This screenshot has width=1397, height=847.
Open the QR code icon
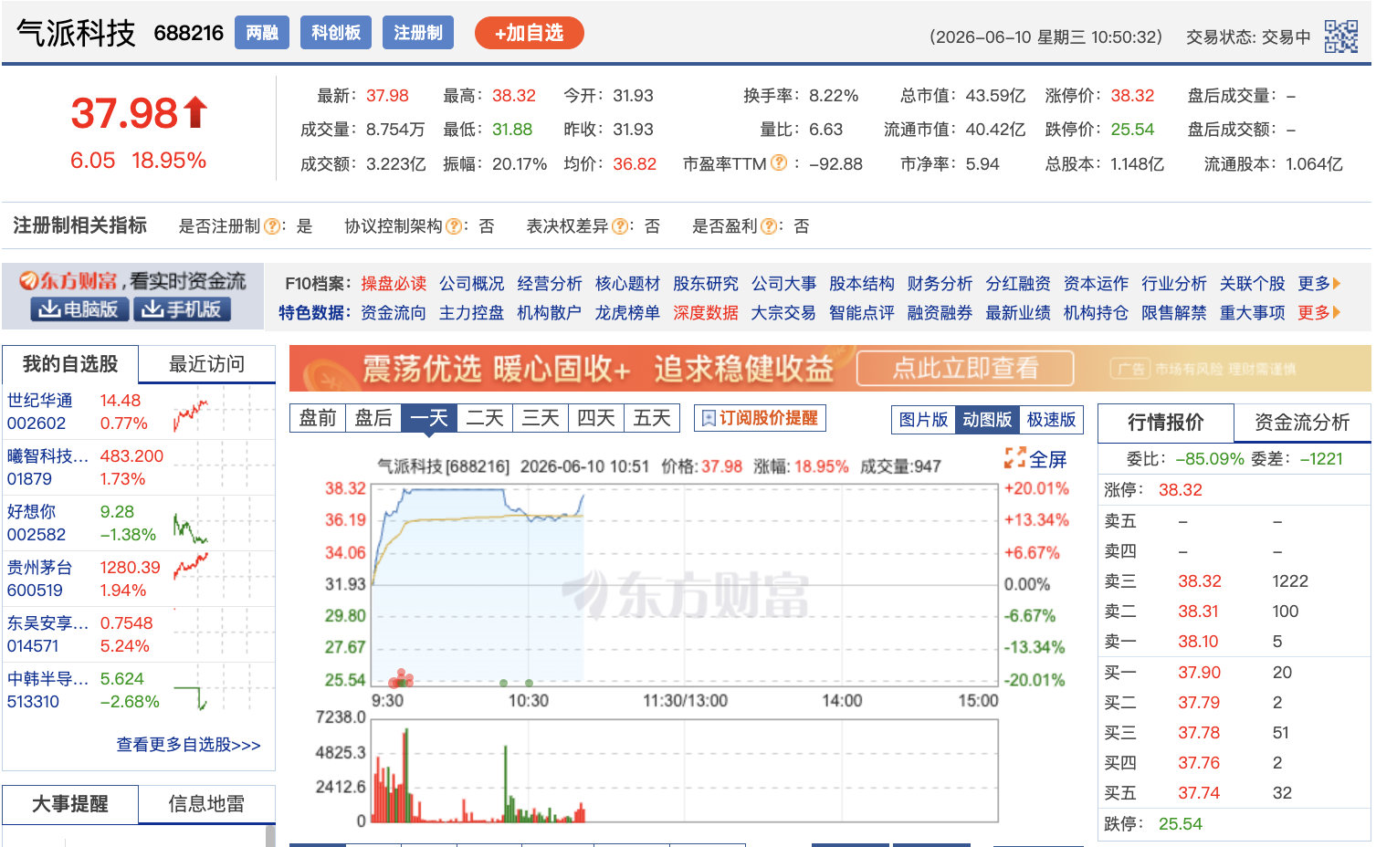tap(1340, 37)
